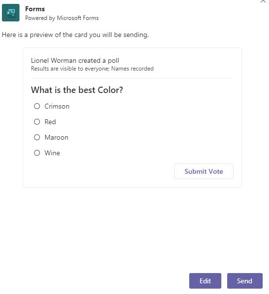Screen dimensions: 269x294
Task: Click Lionel Worman created a poll text
Action: coord(75,60)
